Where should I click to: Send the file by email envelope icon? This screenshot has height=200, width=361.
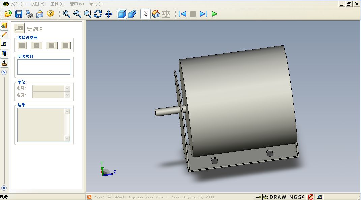pyautogui.click(x=40, y=14)
